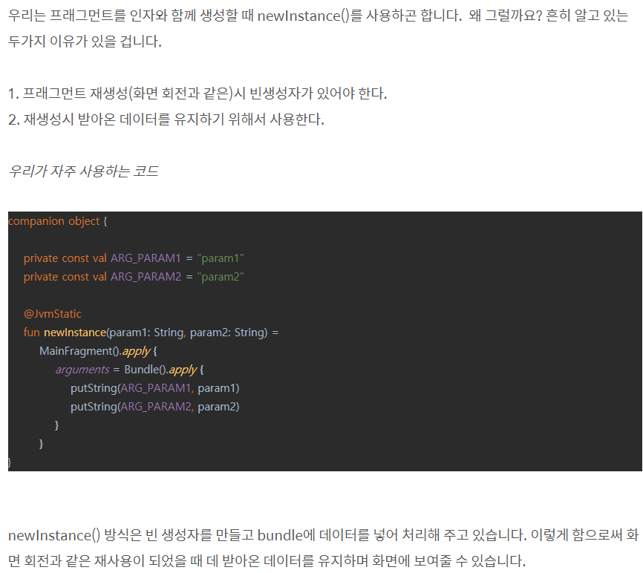Click 'companion object {' in the code block
The image size is (643, 573).
[57, 221]
